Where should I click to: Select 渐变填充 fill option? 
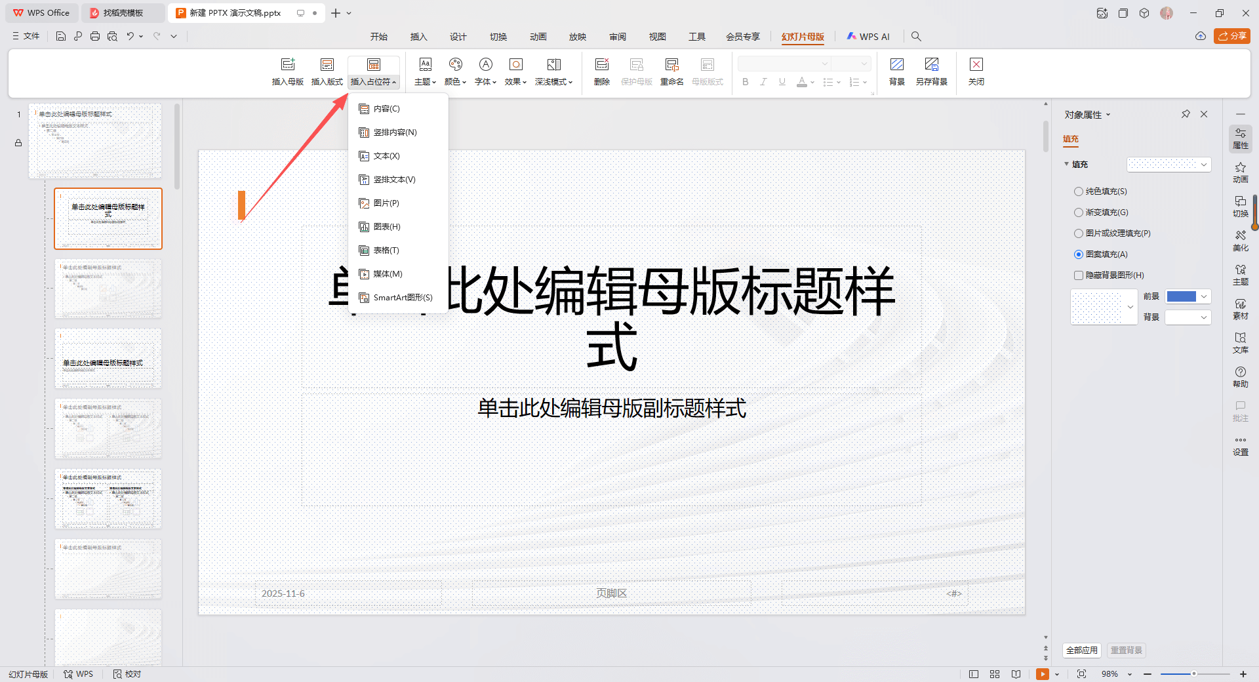(x=1078, y=212)
